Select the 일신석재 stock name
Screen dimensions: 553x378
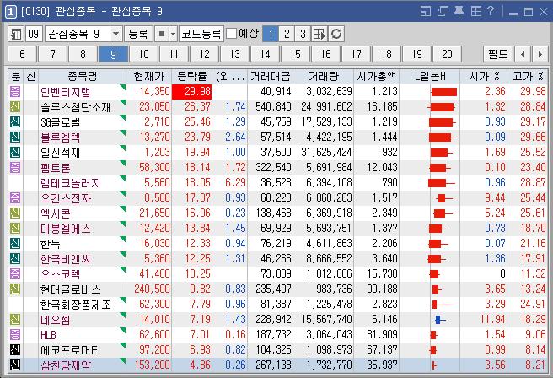click(x=61, y=153)
